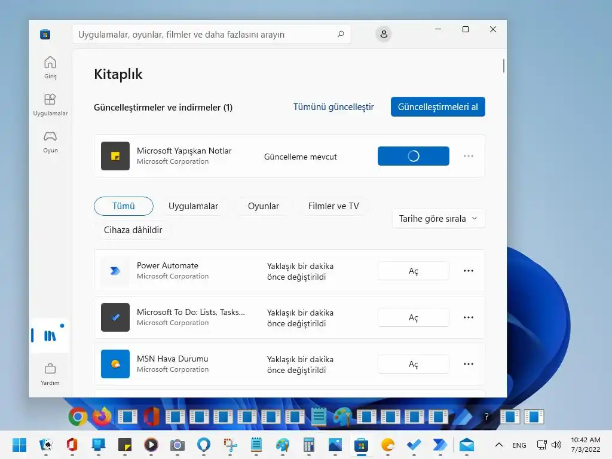The width and height of the screenshot is (612, 459).
Task: Open Calculator from the taskbar
Action: pos(309,445)
